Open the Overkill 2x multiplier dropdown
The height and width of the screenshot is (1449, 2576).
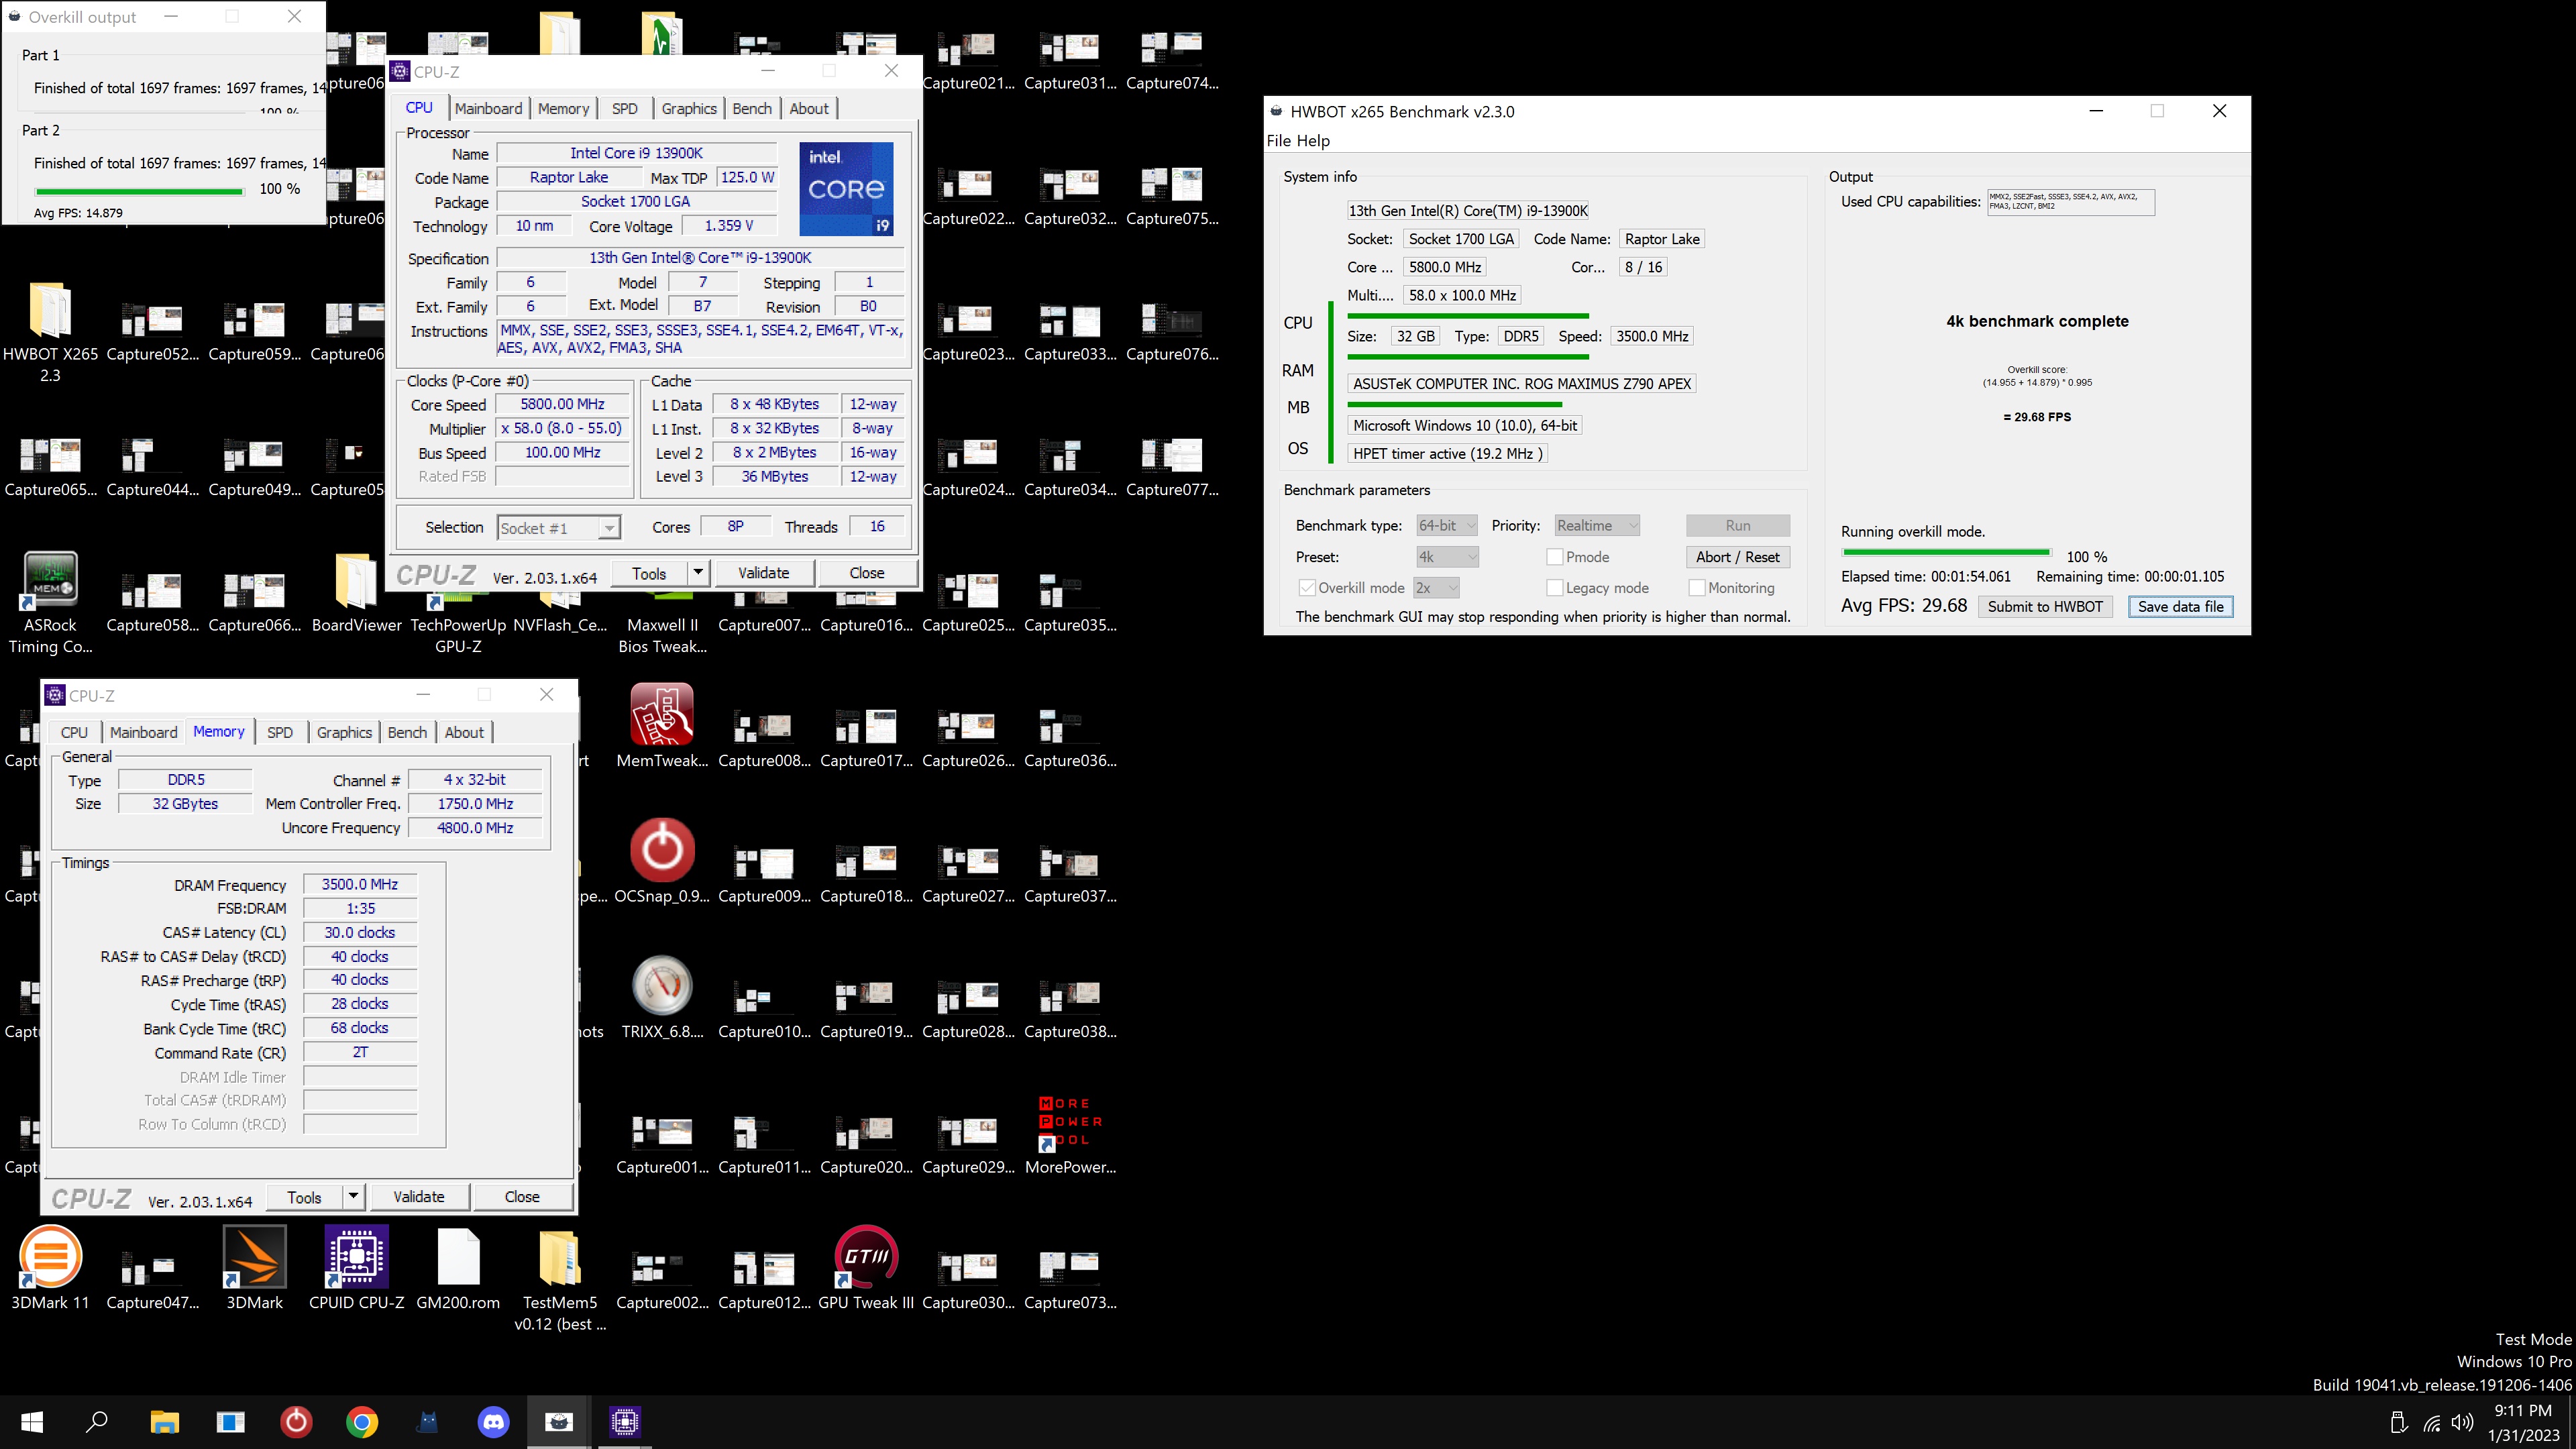pyautogui.click(x=1436, y=588)
